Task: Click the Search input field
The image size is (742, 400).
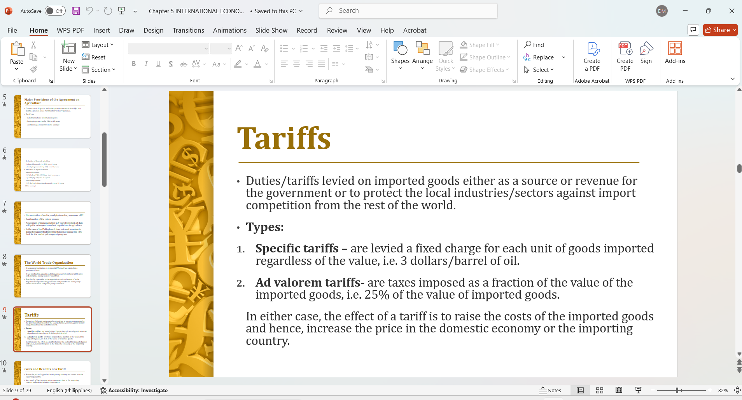Action: [x=408, y=11]
